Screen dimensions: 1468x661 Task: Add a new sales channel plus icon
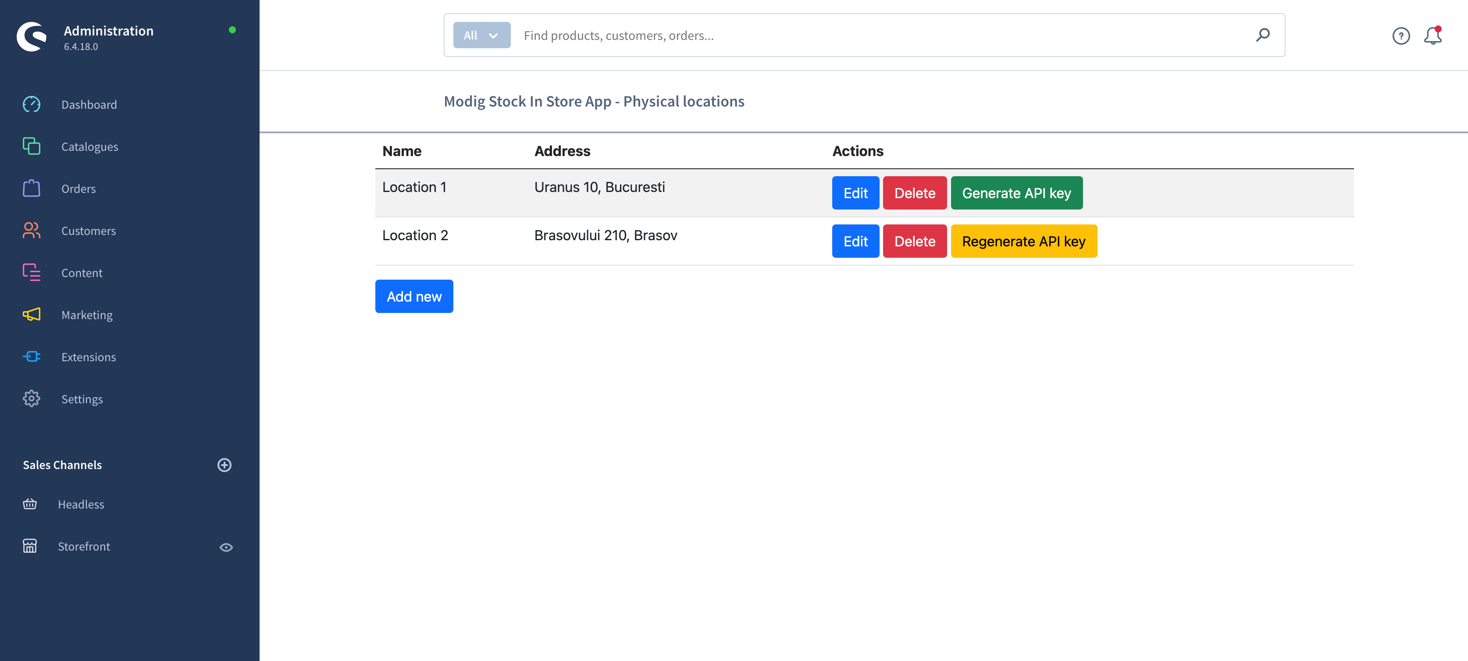[x=224, y=465]
